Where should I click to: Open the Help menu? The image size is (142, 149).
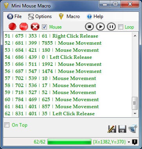pyautogui.click(x=95, y=16)
